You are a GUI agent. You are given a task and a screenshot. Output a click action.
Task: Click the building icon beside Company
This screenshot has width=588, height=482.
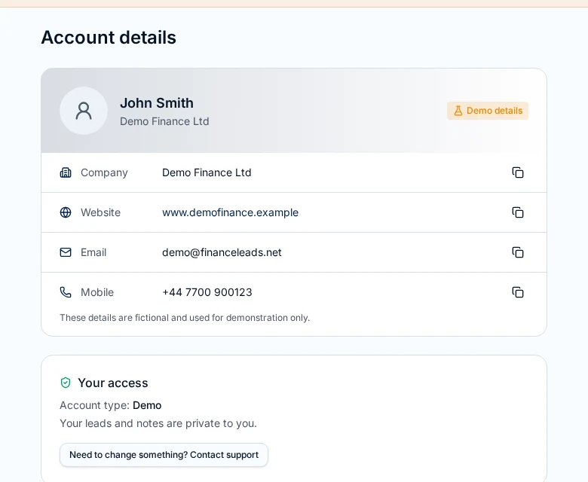point(66,172)
